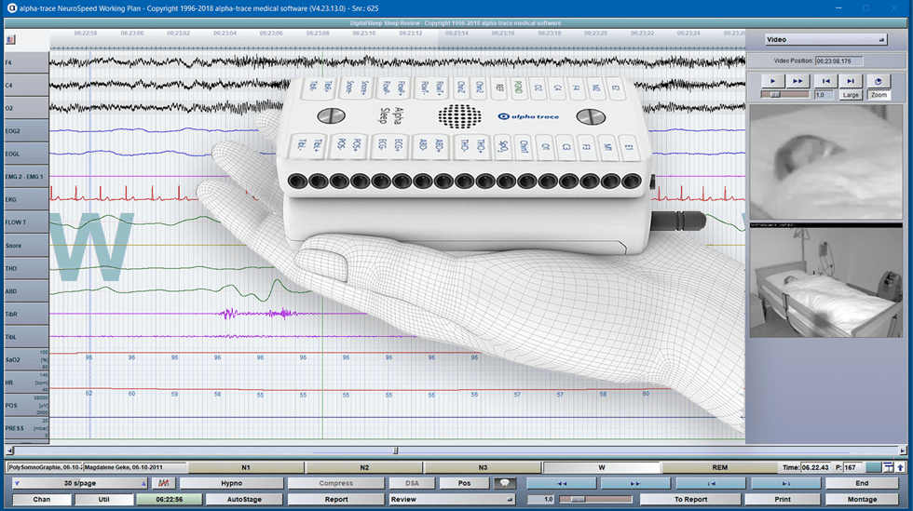Click the speech bubble comment icon
Image resolution: width=913 pixels, height=511 pixels.
504,483
